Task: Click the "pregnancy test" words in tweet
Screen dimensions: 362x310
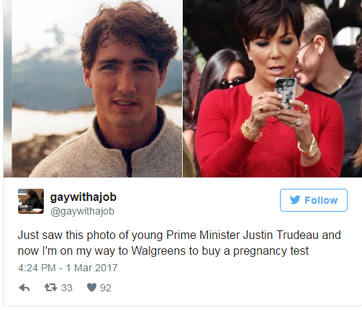Action: pyautogui.click(x=271, y=251)
